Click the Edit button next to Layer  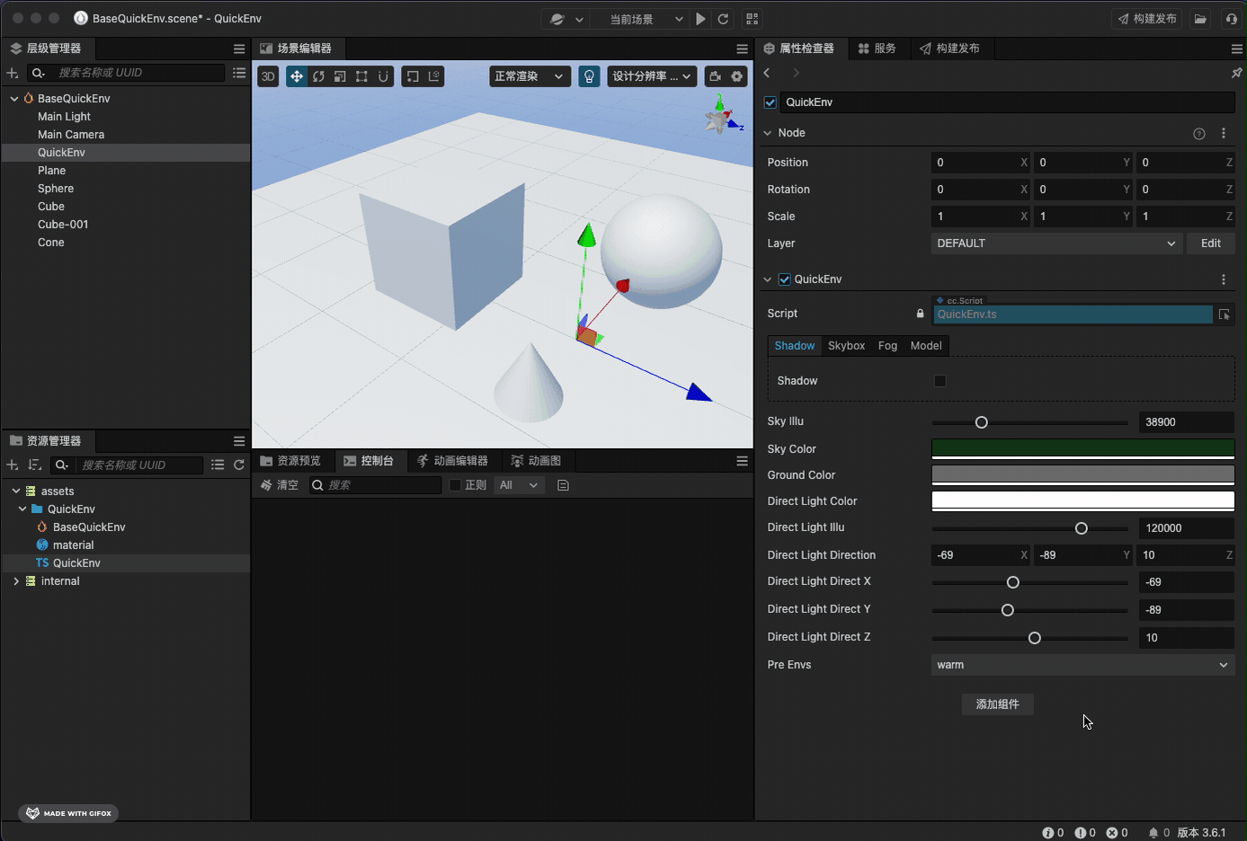(x=1211, y=243)
